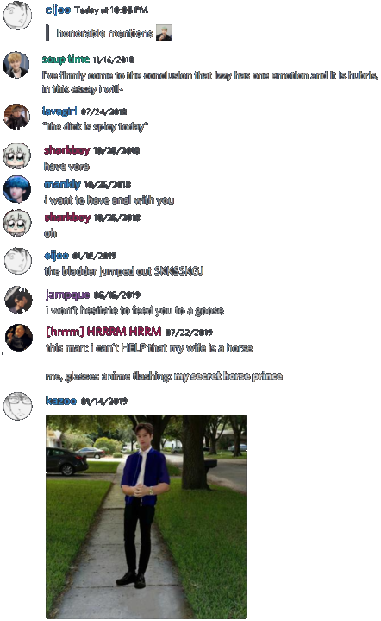Open eijee's avatar beside honorable mentions message
This screenshot has width=381, height=621.
tap(17, 15)
